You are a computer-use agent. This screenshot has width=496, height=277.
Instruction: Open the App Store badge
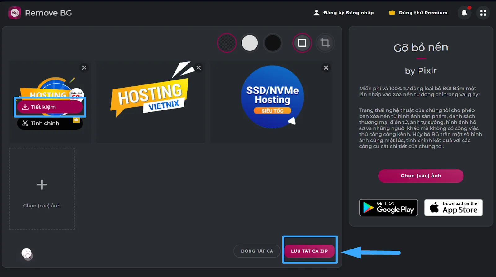pos(454,208)
